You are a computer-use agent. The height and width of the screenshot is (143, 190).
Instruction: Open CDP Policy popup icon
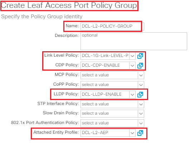140,66
